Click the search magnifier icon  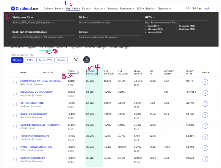[x=188, y=9]
